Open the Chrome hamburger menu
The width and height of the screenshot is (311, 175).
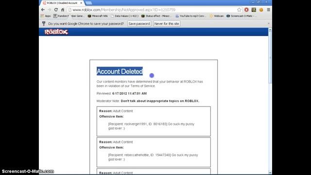click(268, 10)
